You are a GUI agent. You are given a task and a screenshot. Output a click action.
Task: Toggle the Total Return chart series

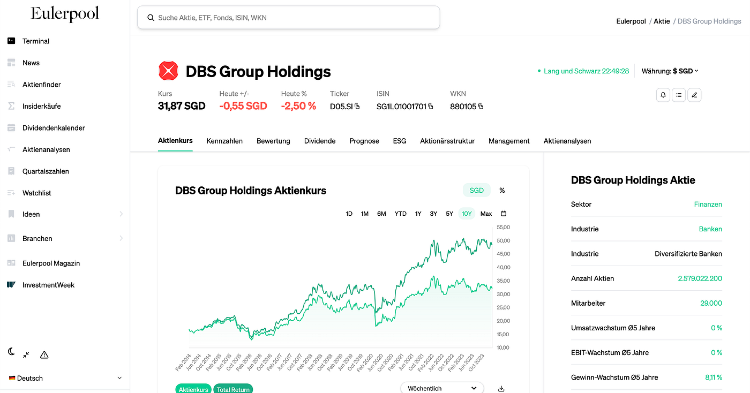[233, 389]
